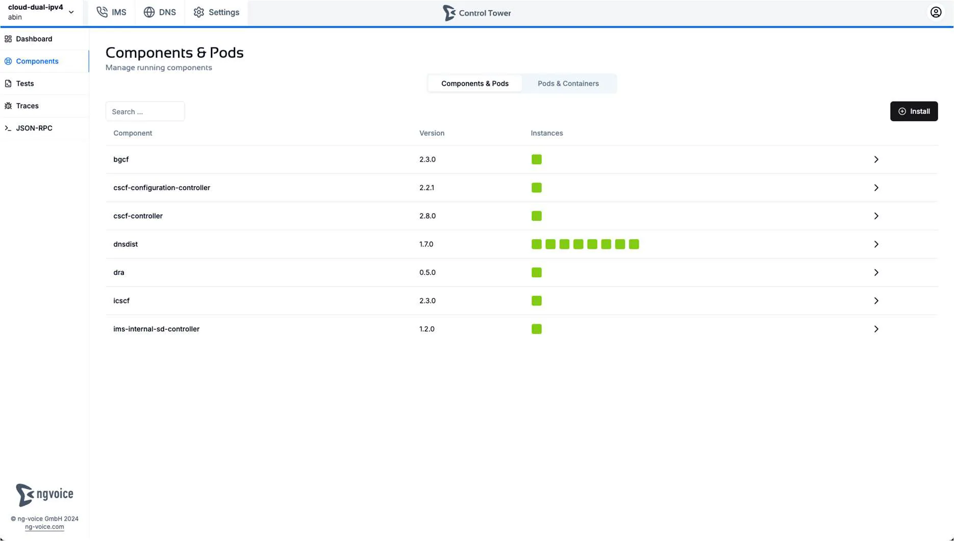This screenshot has width=954, height=541.
Task: Click version 1.2.0 cell
Action: (427, 329)
